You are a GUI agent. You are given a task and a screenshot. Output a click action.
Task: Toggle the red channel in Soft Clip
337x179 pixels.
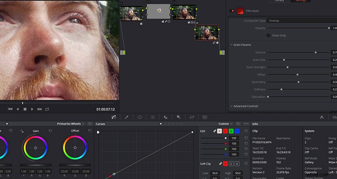coord(225,164)
